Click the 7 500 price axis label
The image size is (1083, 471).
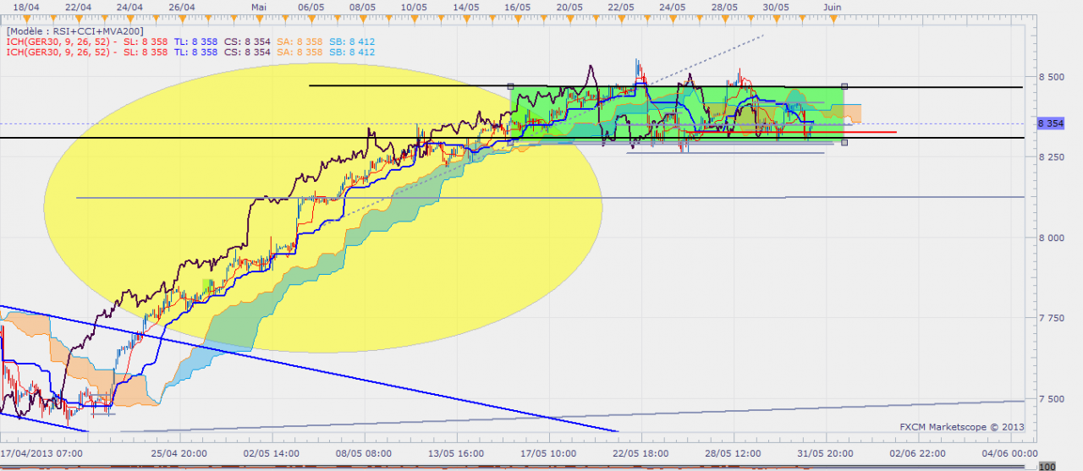[x=1050, y=399]
